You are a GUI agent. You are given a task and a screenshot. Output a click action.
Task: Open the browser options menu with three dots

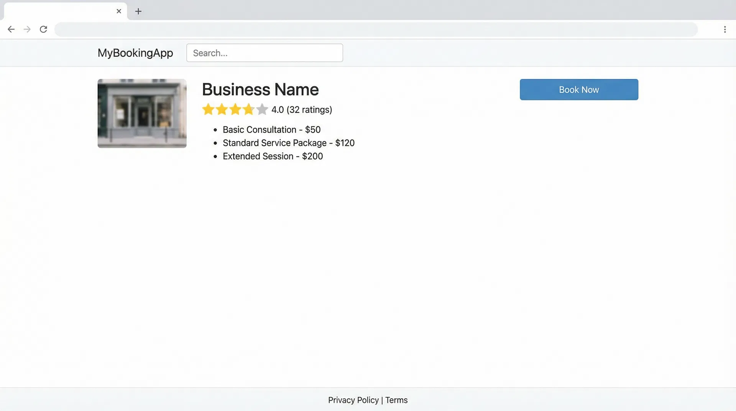coord(725,29)
